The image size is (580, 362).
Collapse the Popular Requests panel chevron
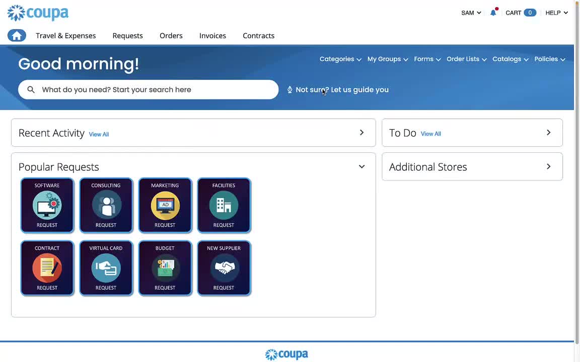point(362,166)
